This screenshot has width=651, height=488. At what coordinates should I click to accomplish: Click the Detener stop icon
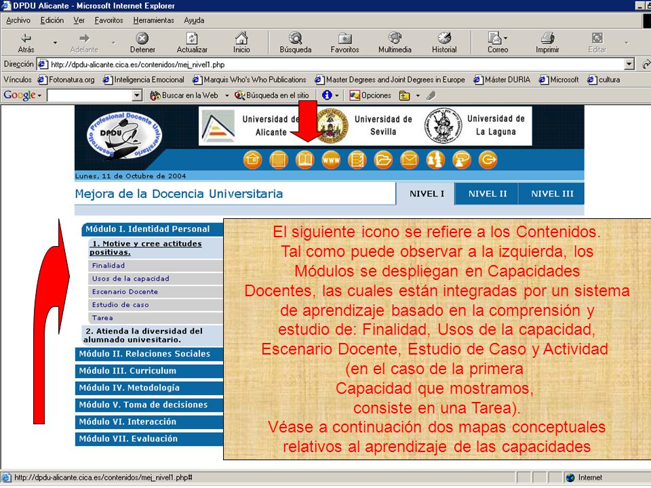coord(142,39)
